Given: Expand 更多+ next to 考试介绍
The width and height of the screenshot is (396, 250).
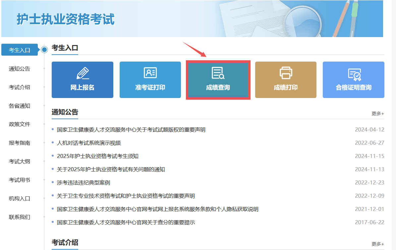Looking at the screenshot, I should pyautogui.click(x=377, y=244).
